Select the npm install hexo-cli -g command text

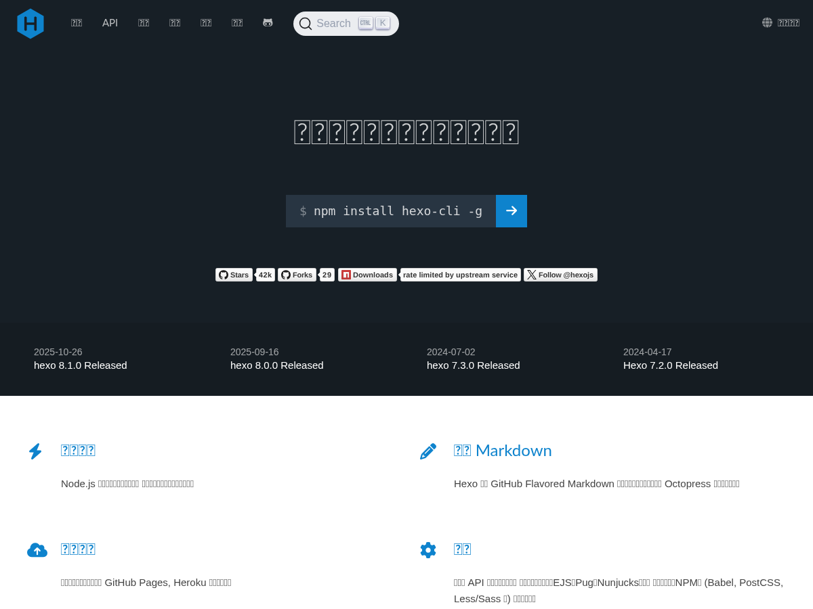point(398,211)
